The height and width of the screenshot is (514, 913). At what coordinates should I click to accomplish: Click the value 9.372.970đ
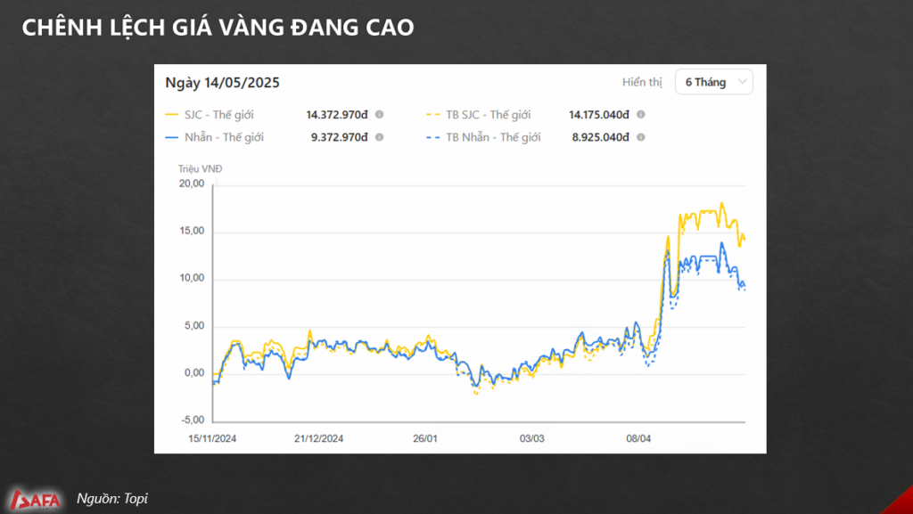pos(340,137)
